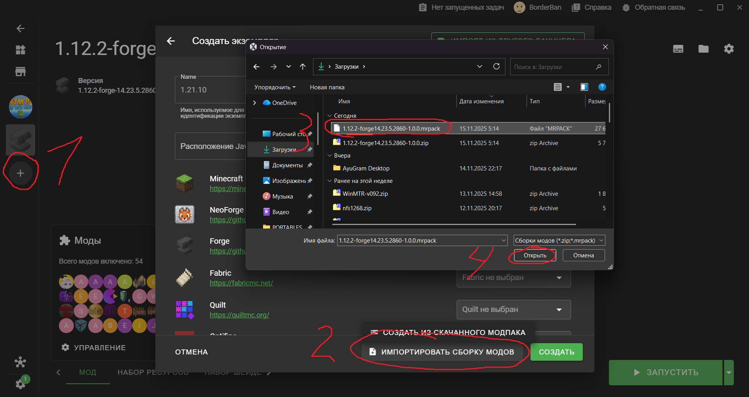Open the instance settings gear icon
The height and width of the screenshot is (397, 749).
[728, 49]
